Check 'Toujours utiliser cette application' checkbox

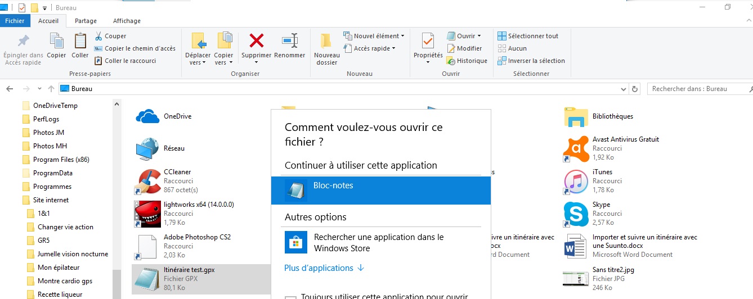pos(290,297)
